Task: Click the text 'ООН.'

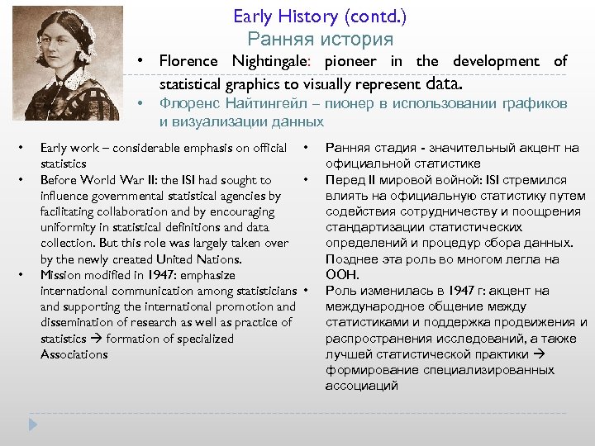Action: [342, 274]
